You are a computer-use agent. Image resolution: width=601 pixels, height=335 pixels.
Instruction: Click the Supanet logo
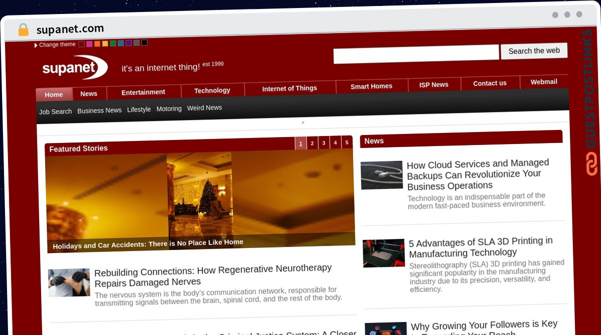(x=75, y=68)
